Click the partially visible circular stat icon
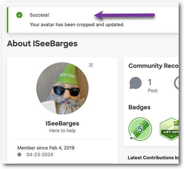Viewport: 184px width, 169px height. 176,83
